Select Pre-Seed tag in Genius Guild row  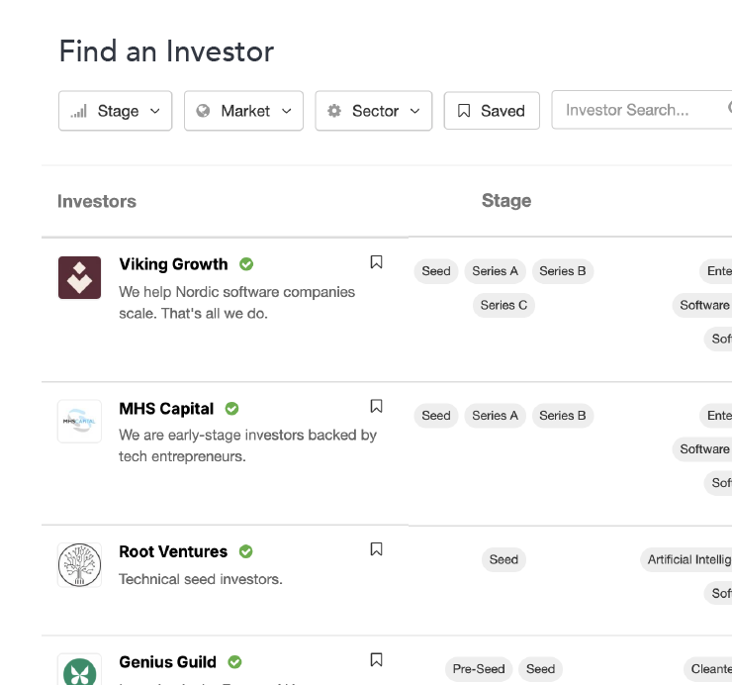pyautogui.click(x=479, y=669)
